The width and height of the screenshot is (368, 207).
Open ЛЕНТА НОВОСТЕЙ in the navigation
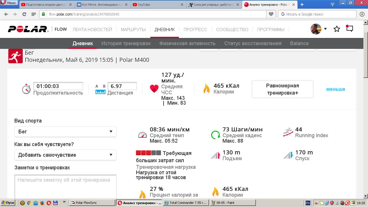pos(92,29)
